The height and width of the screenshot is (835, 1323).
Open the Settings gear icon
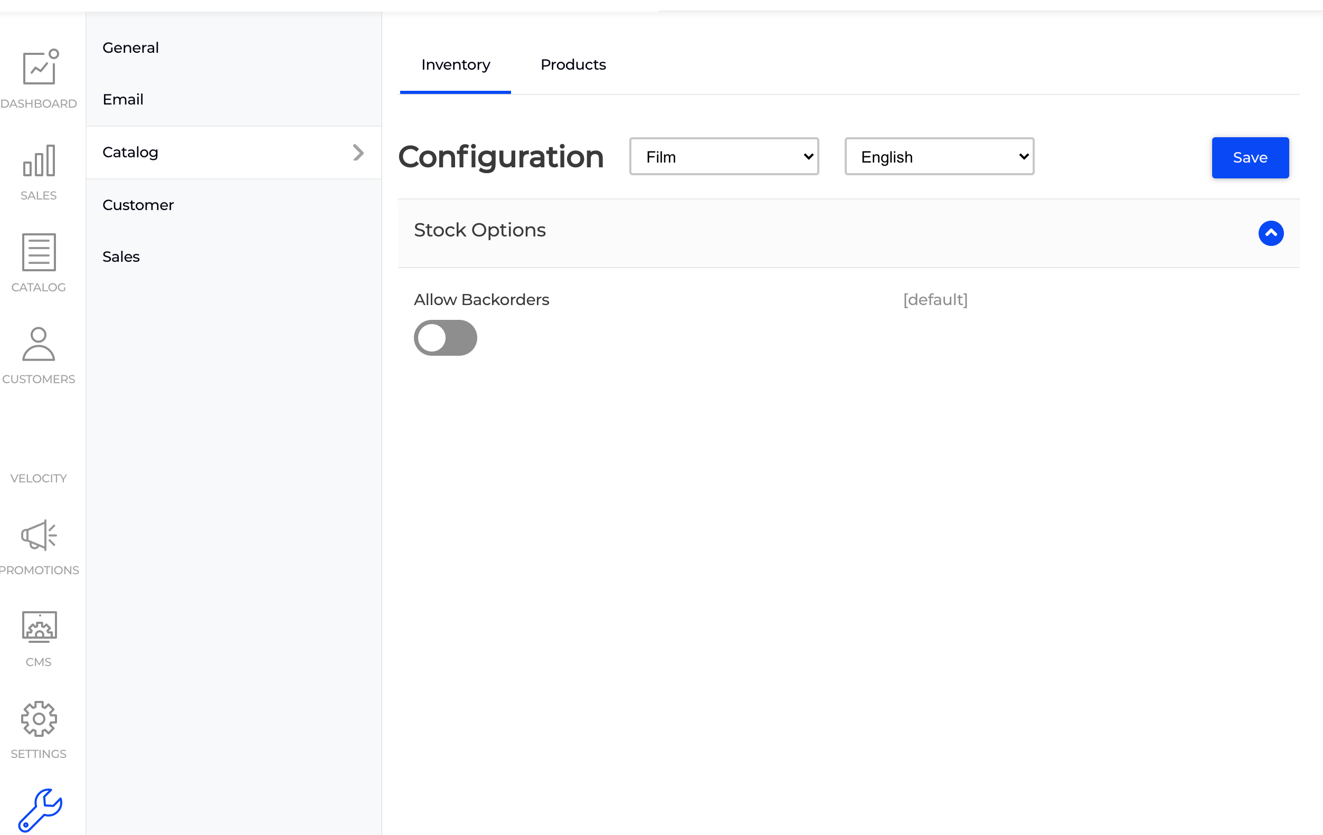pyautogui.click(x=39, y=718)
